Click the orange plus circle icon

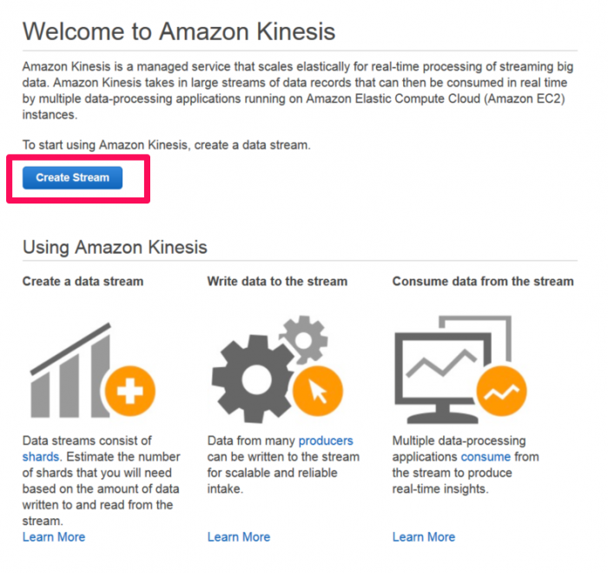pos(130,390)
